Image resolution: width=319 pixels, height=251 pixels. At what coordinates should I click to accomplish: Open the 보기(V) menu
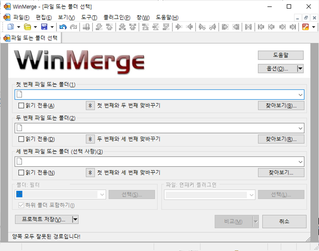pyautogui.click(x=67, y=18)
